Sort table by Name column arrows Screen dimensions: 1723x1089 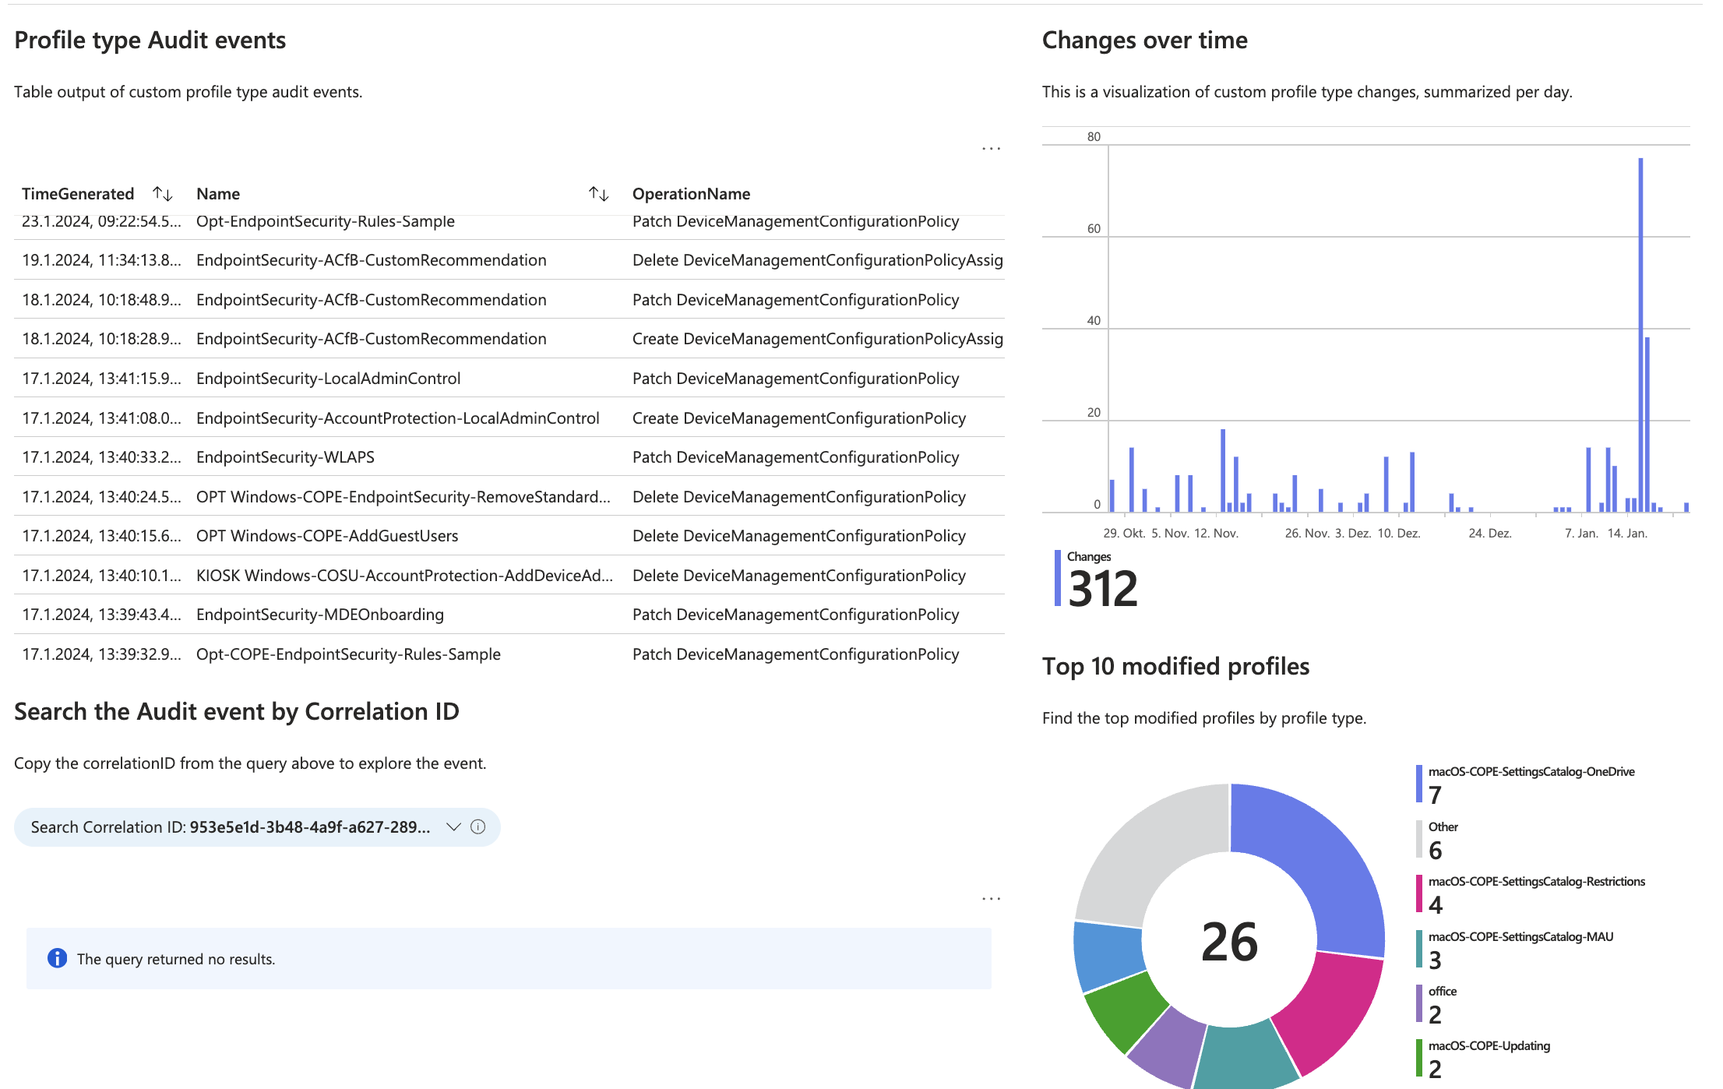point(598,193)
